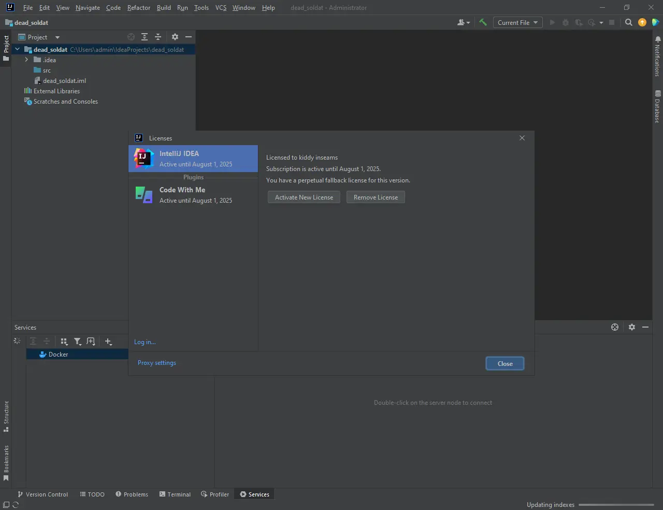Click the Services panel target icon
The width and height of the screenshot is (663, 510).
pos(615,327)
